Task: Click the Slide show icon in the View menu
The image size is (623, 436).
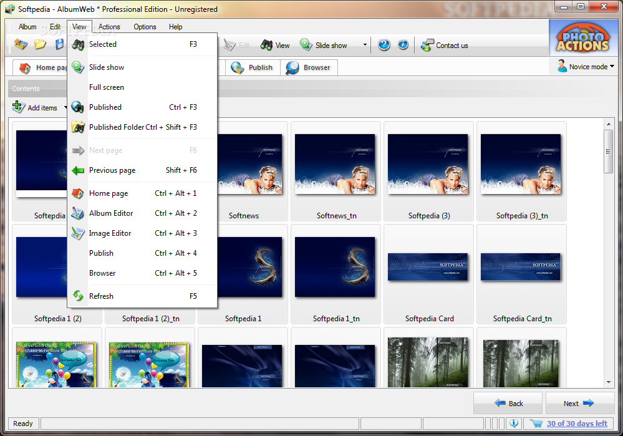Action: coord(78,67)
